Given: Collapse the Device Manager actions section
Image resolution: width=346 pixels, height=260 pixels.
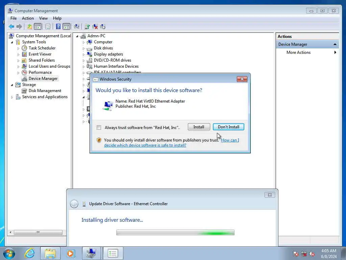Looking at the screenshot, I should pos(335,44).
